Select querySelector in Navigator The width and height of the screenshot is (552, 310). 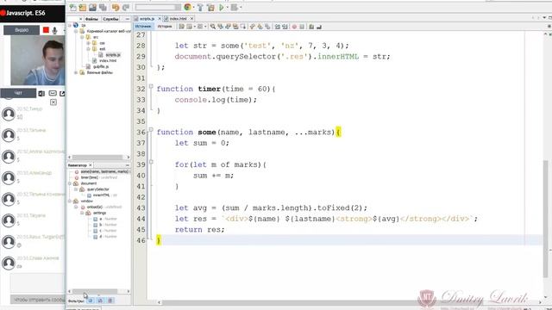[97, 189]
